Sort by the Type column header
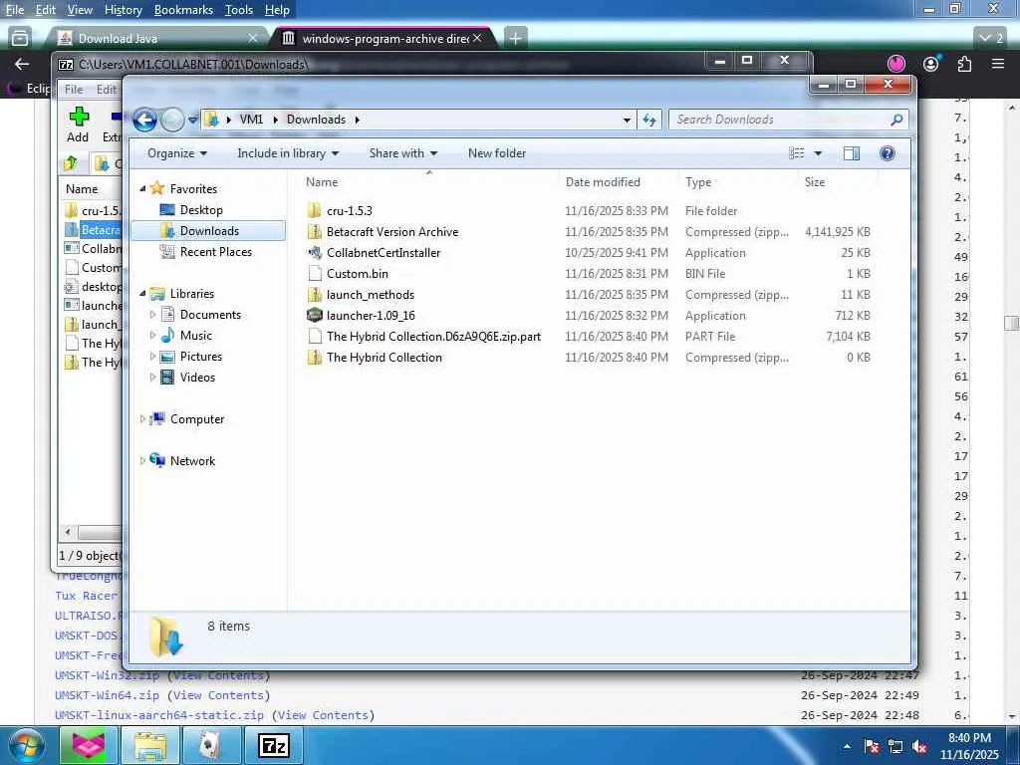Image resolution: width=1020 pixels, height=765 pixels. click(698, 182)
